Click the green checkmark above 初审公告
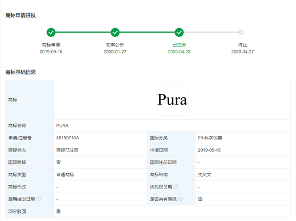 coord(115,32)
